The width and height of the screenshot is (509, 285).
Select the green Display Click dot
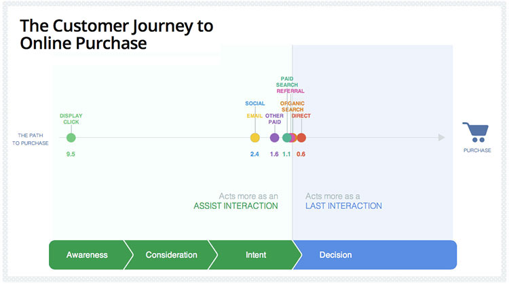coord(71,138)
